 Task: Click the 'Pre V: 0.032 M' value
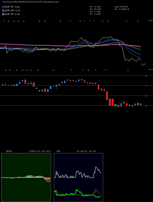click(x=122, y=9)
